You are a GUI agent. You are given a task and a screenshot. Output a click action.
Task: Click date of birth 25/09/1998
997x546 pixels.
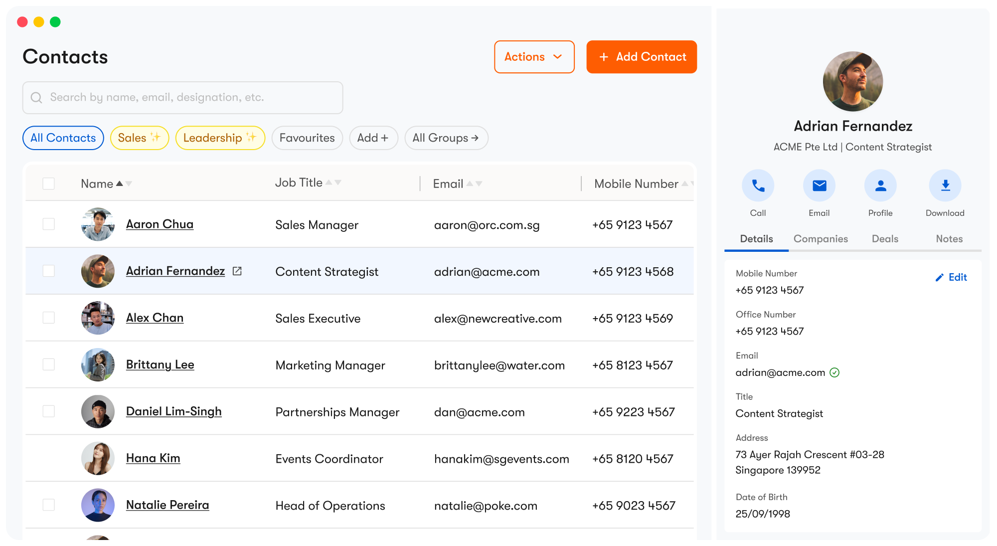(763, 514)
